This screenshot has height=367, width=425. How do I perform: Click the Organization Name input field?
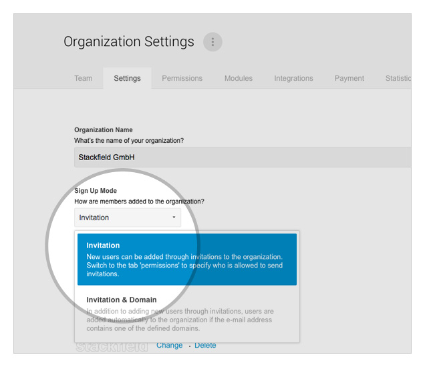coord(243,157)
